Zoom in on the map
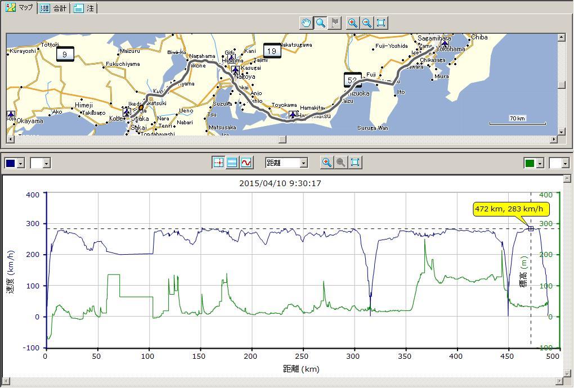The height and width of the screenshot is (388, 574). pyautogui.click(x=352, y=23)
